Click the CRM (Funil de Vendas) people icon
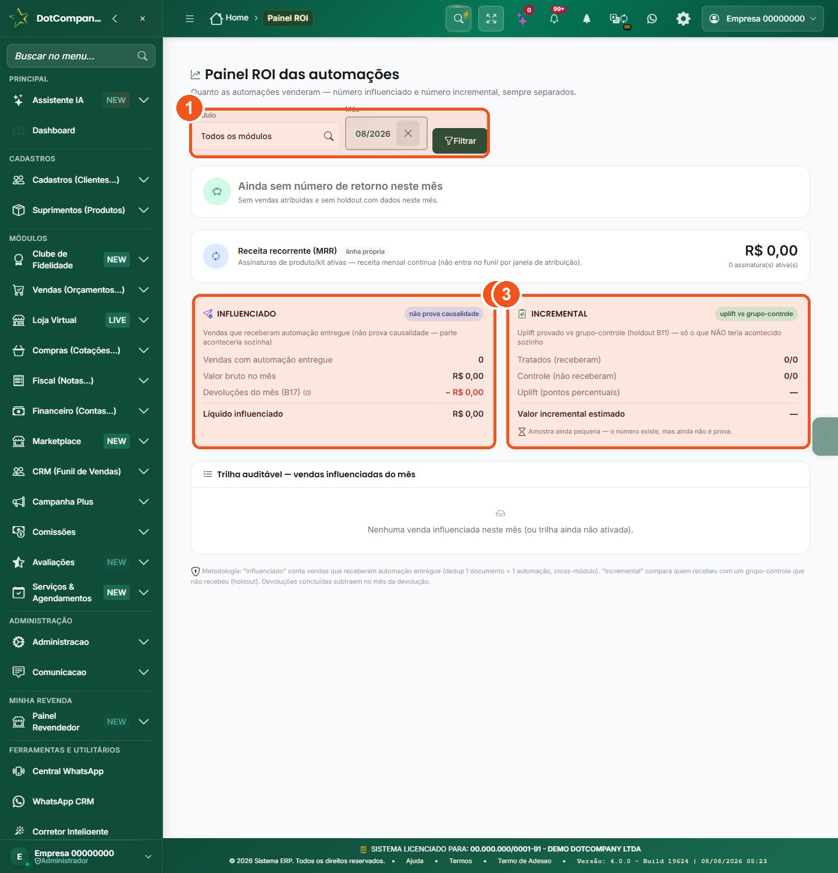 [x=19, y=471]
